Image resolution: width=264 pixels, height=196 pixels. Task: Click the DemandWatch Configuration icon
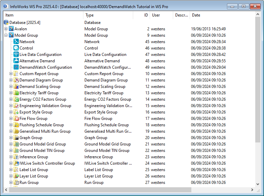point(16,67)
